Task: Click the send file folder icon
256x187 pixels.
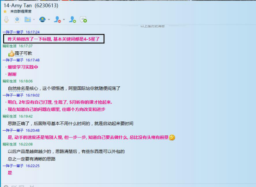Action: 28,19
